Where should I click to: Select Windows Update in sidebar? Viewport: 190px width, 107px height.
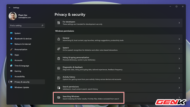pyautogui.click(x=27, y=87)
